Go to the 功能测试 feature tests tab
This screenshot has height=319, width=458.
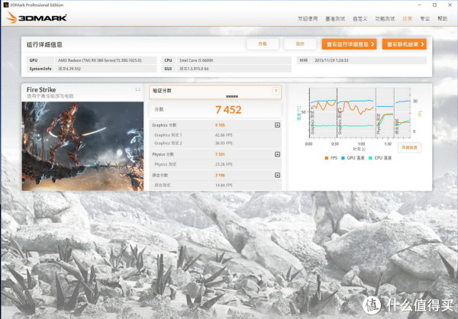click(385, 18)
